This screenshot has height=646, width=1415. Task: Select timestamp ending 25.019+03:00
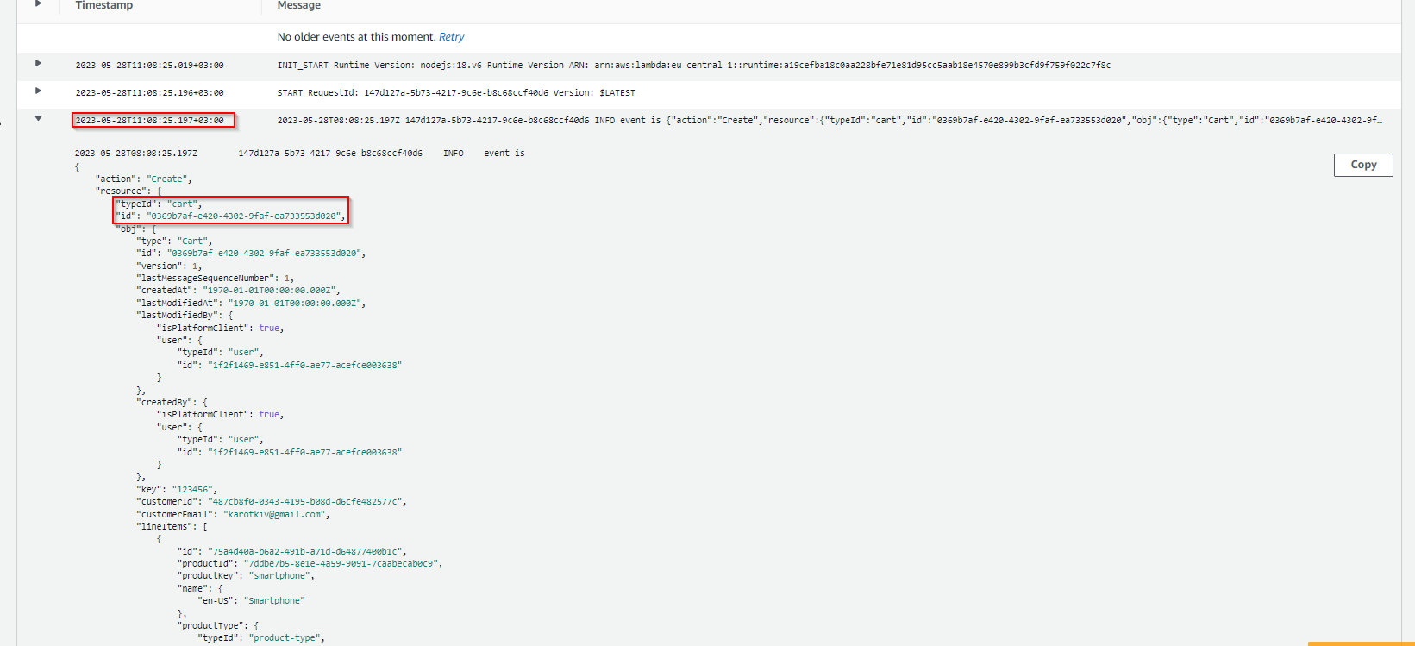149,66
